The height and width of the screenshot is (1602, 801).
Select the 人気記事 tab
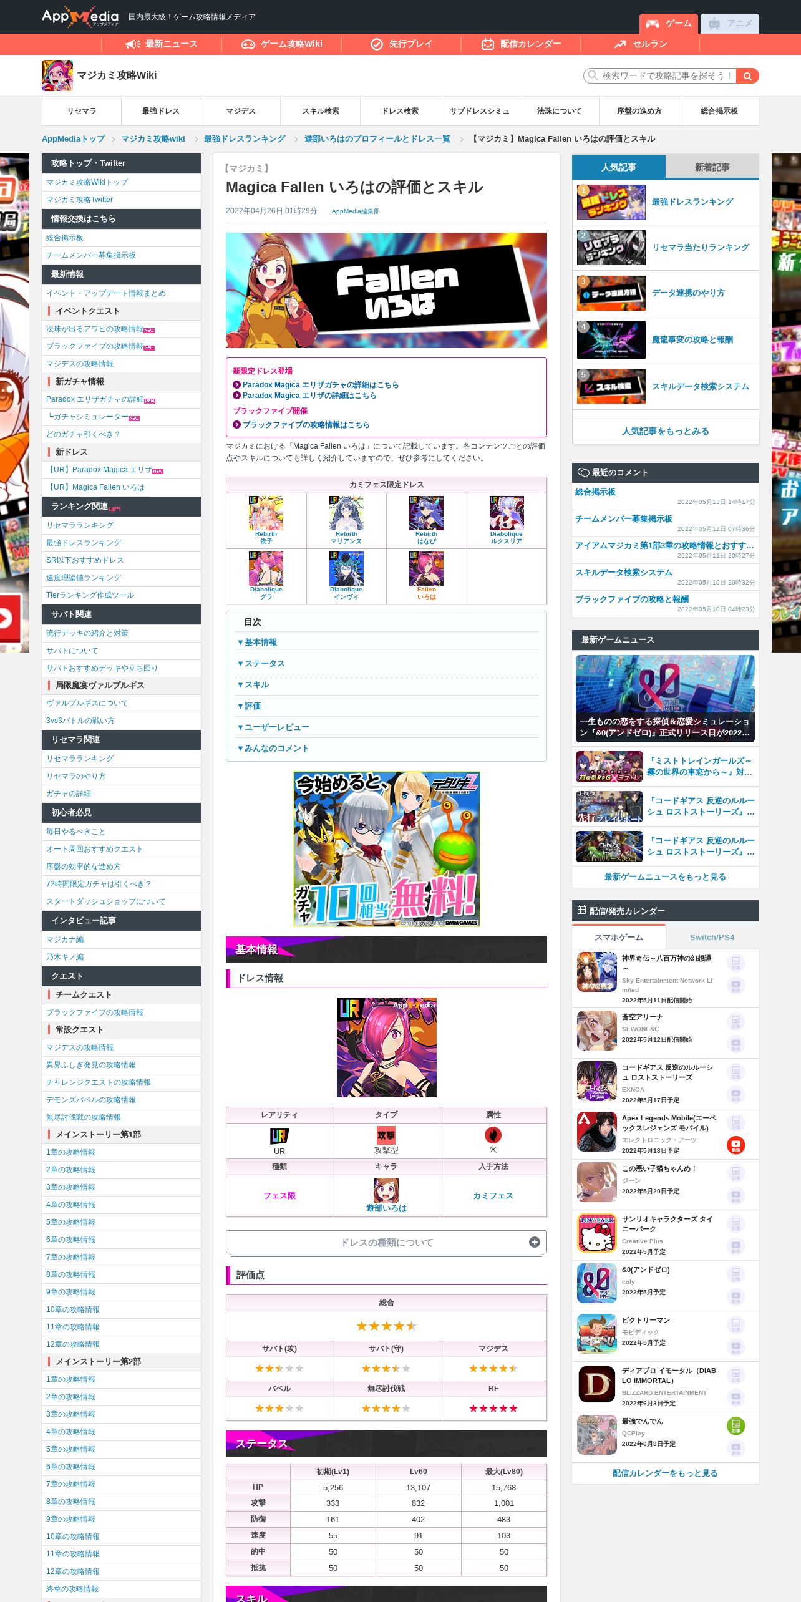619,167
